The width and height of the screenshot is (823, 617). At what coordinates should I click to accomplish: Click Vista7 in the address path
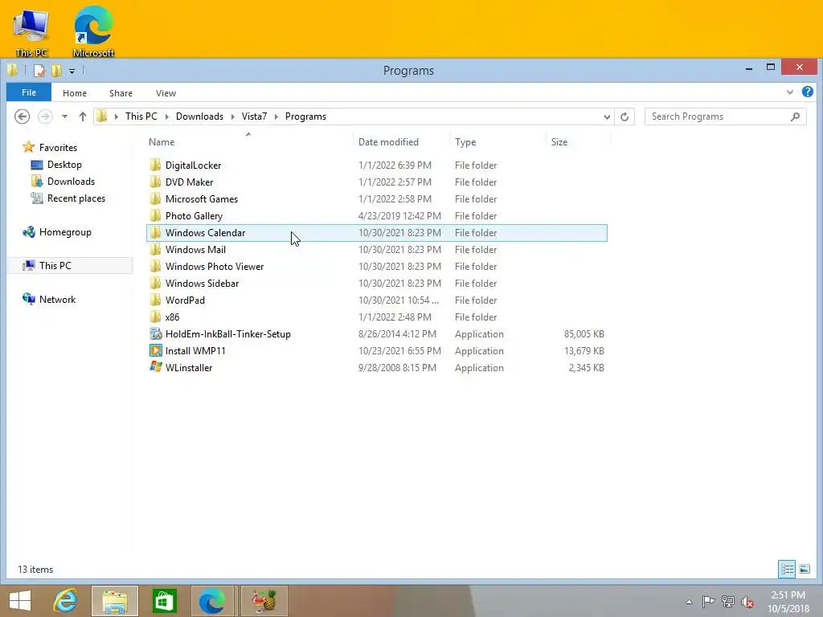tap(254, 116)
